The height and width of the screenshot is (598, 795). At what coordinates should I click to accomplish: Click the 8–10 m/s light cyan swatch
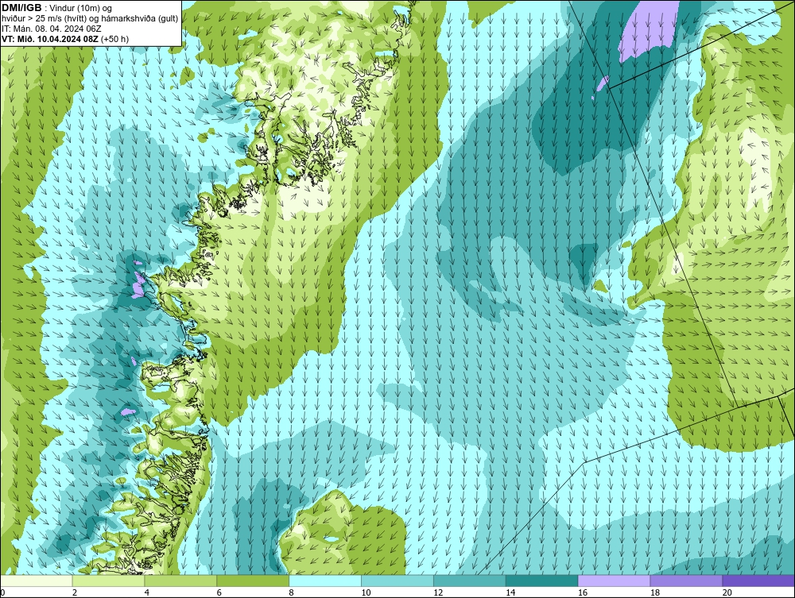325,581
